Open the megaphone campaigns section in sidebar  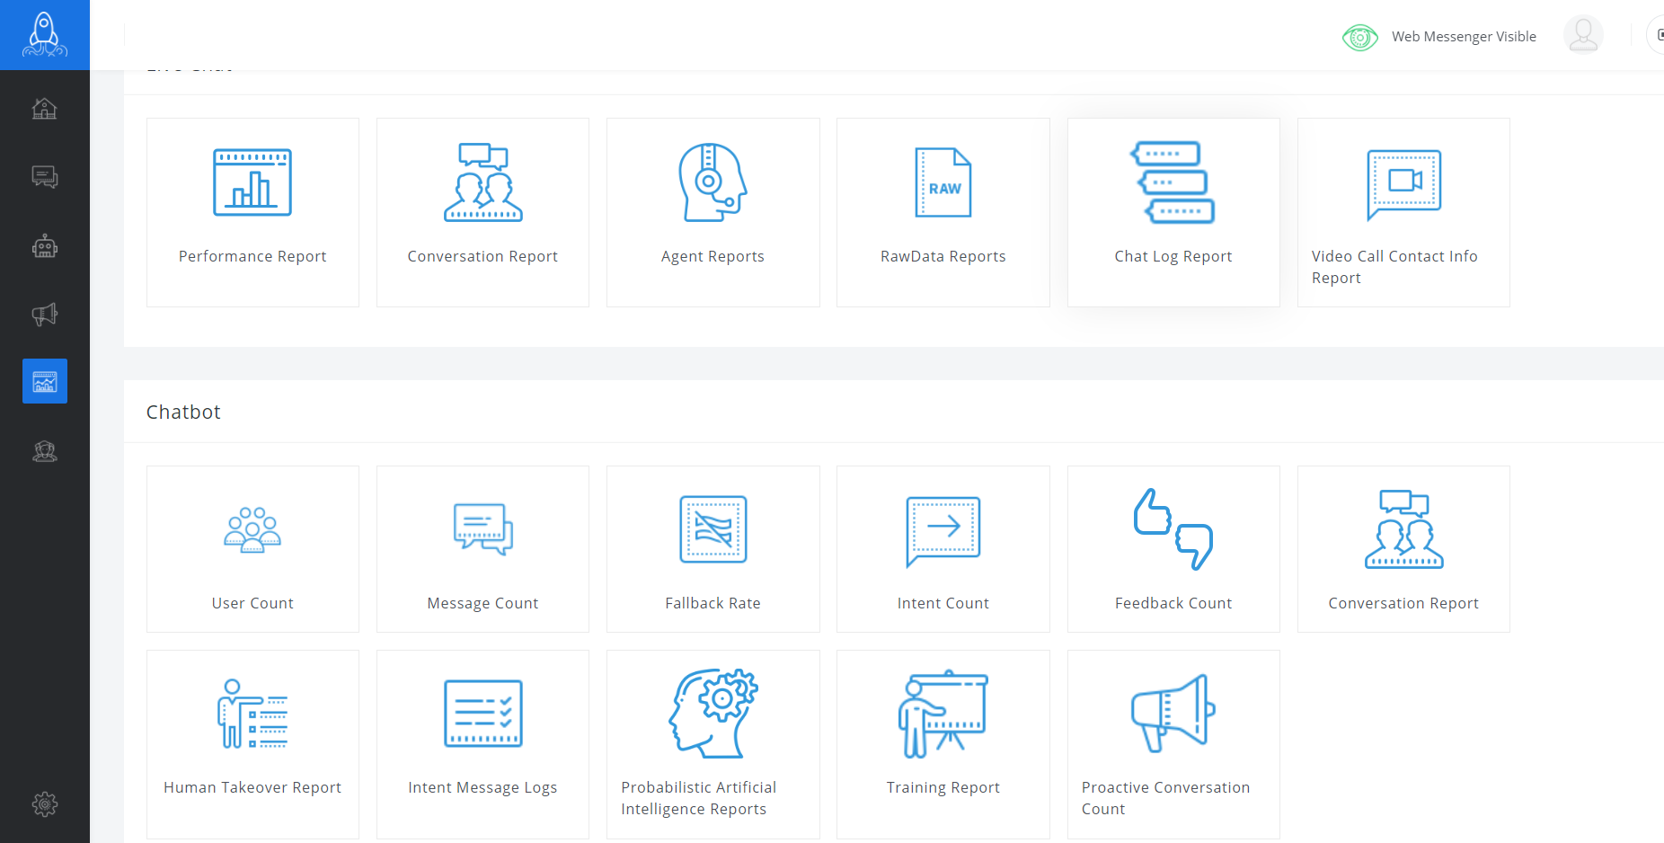[44, 315]
